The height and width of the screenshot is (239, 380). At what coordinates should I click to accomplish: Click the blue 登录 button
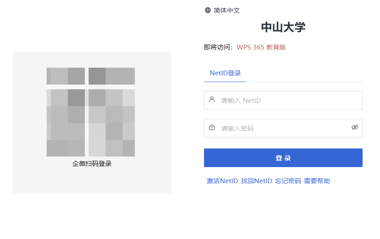283,158
